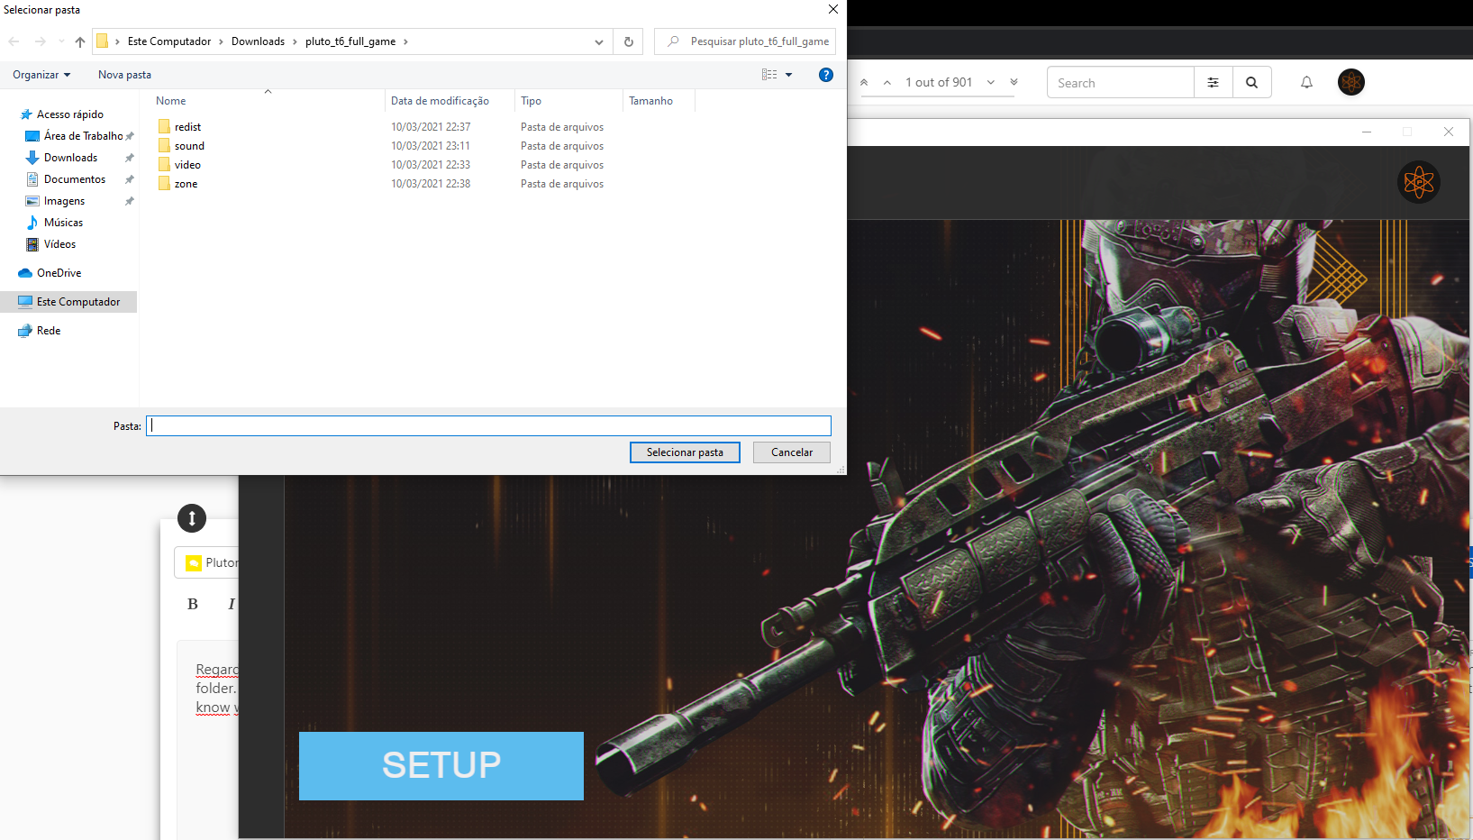Select the zone folder
This screenshot has height=840, width=1473.
tap(186, 184)
